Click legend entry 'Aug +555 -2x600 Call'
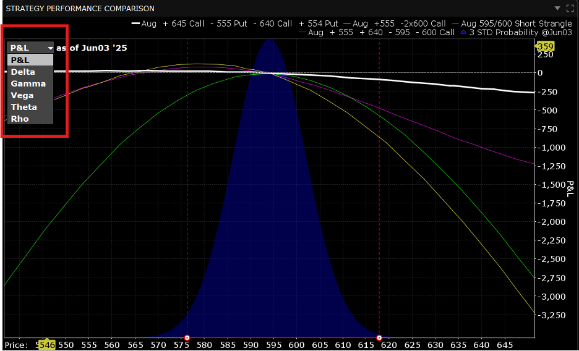Viewport: 579px width, 351px height. click(x=399, y=23)
